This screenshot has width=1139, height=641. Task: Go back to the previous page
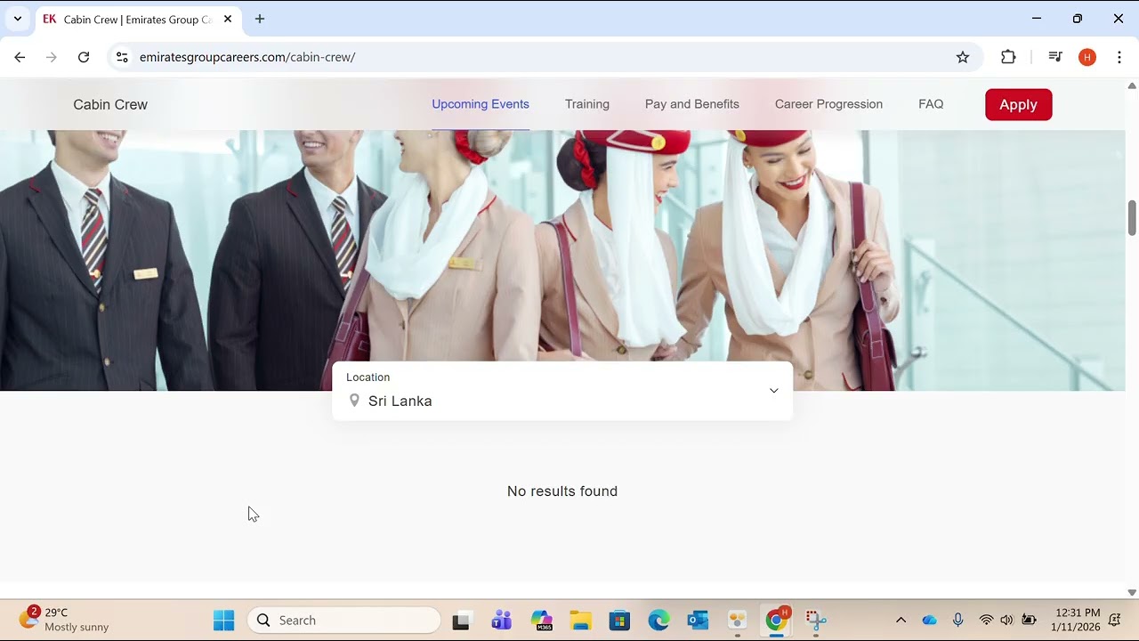[20, 57]
